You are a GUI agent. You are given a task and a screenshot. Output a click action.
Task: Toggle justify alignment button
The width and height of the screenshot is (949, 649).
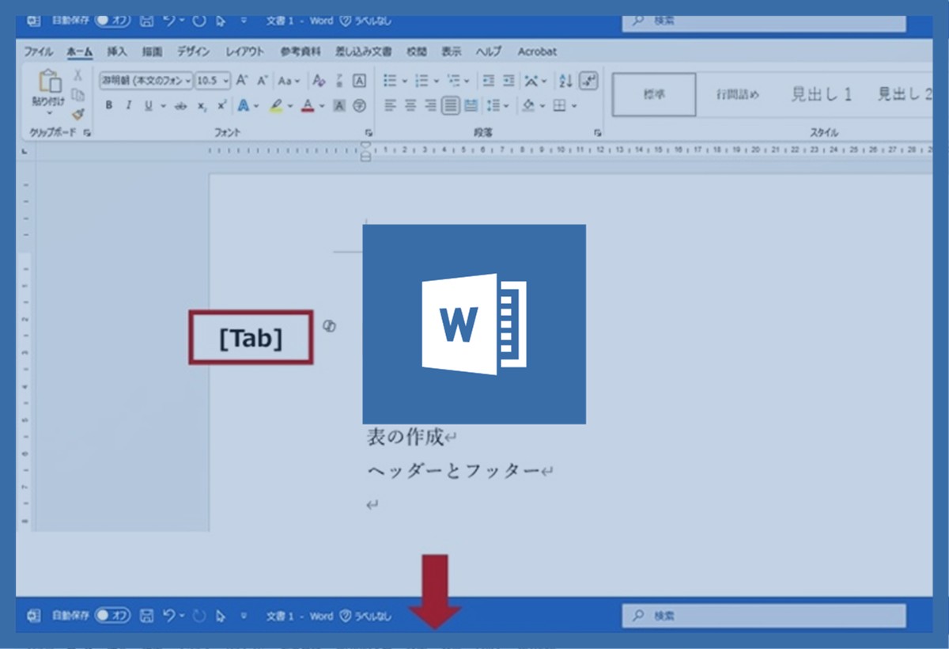[450, 105]
